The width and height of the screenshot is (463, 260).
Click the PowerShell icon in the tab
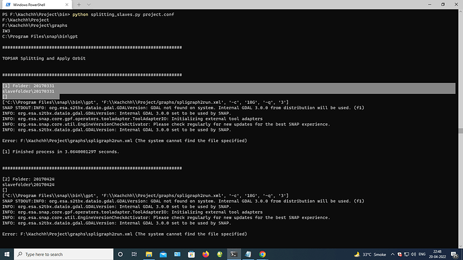tap(8, 5)
